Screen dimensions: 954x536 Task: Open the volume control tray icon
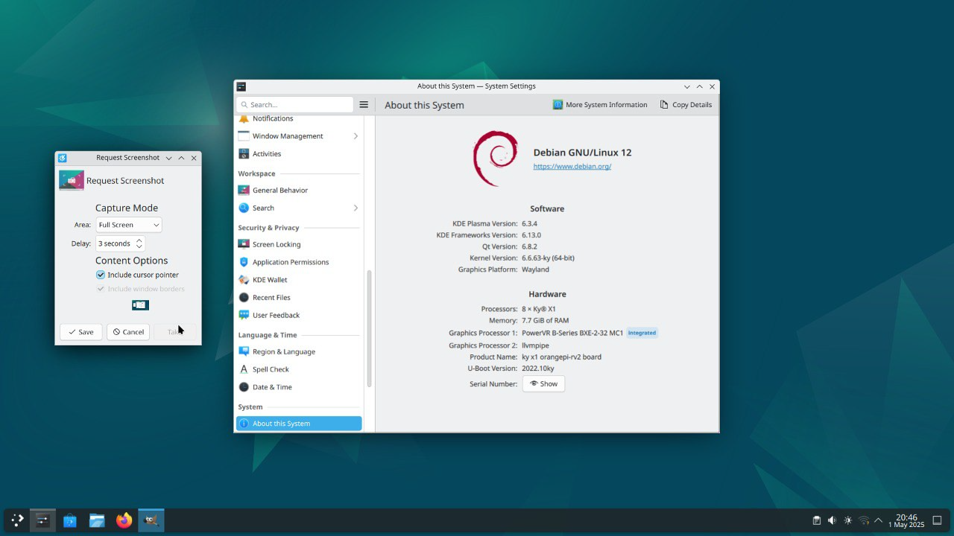832,520
